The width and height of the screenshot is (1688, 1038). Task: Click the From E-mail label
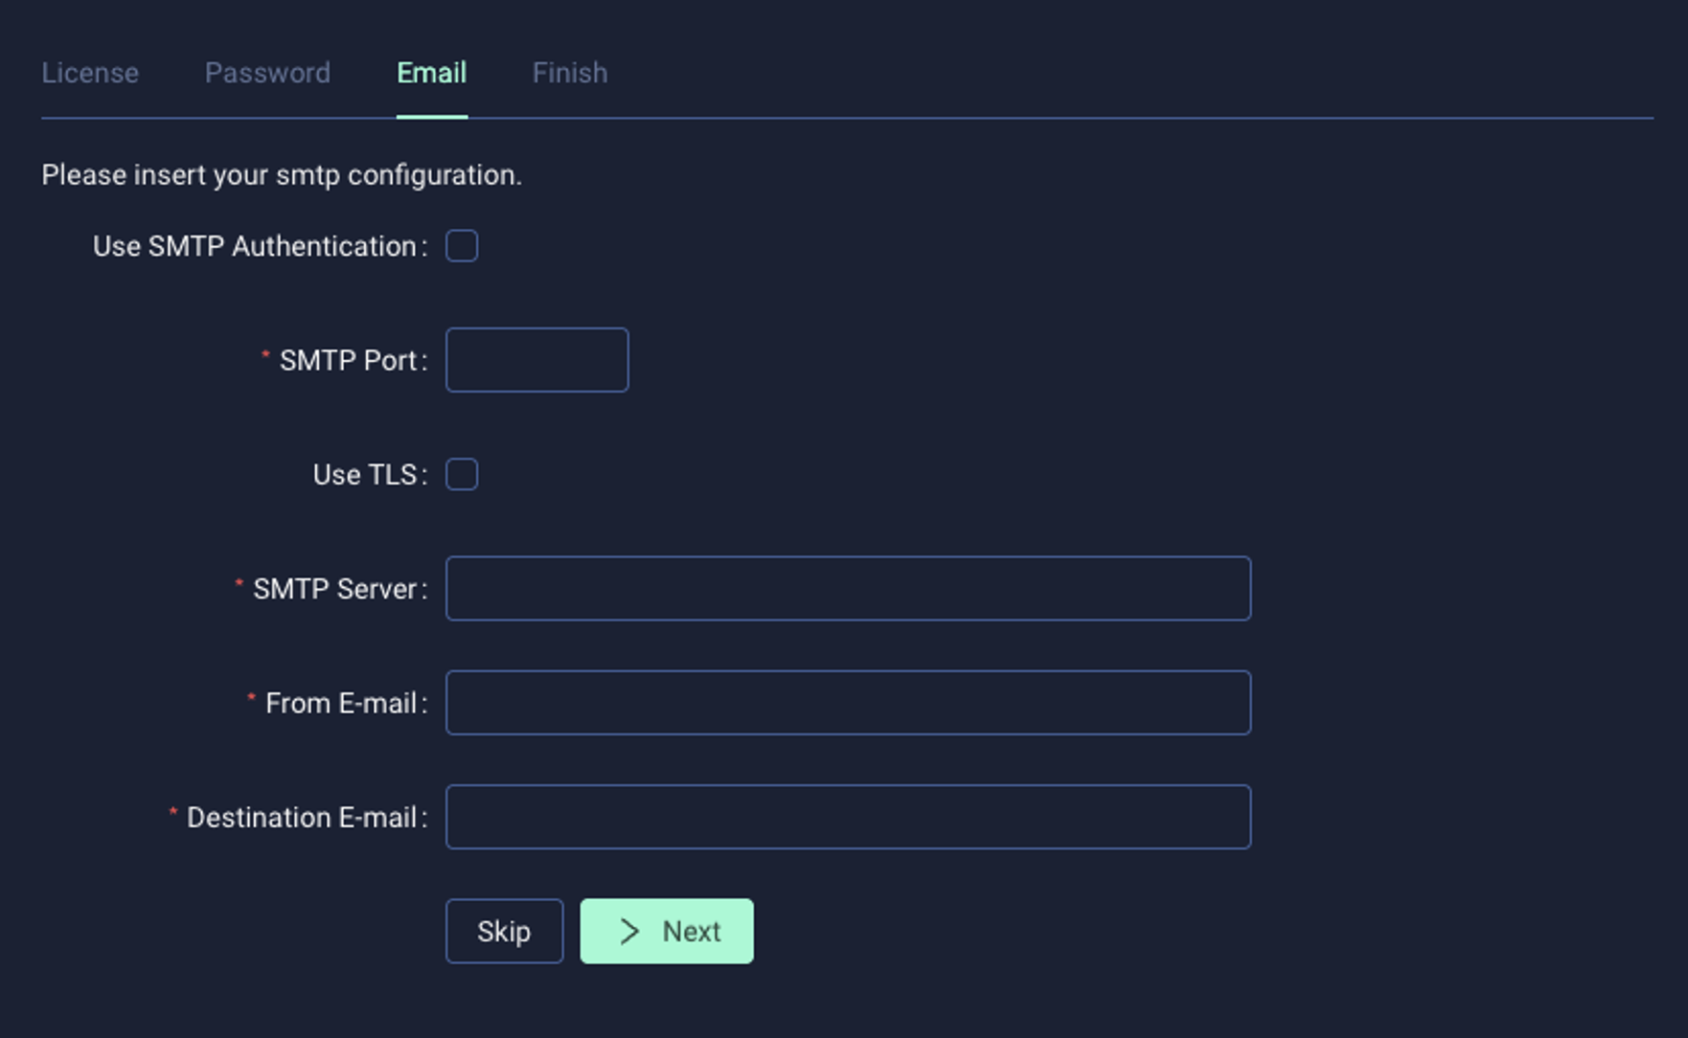pos(341,703)
